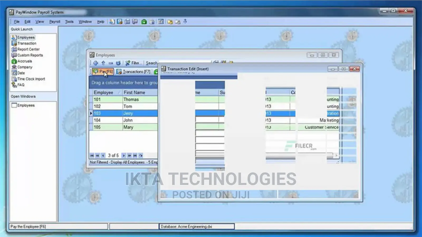Click the main toolbar icon right of the green icon

coord(152,22)
